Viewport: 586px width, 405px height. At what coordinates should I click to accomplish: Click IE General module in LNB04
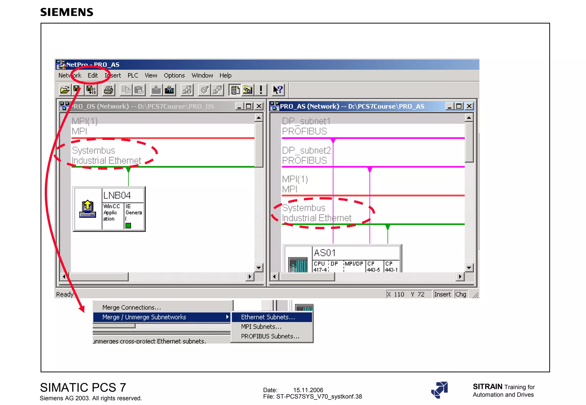pyautogui.click(x=134, y=216)
